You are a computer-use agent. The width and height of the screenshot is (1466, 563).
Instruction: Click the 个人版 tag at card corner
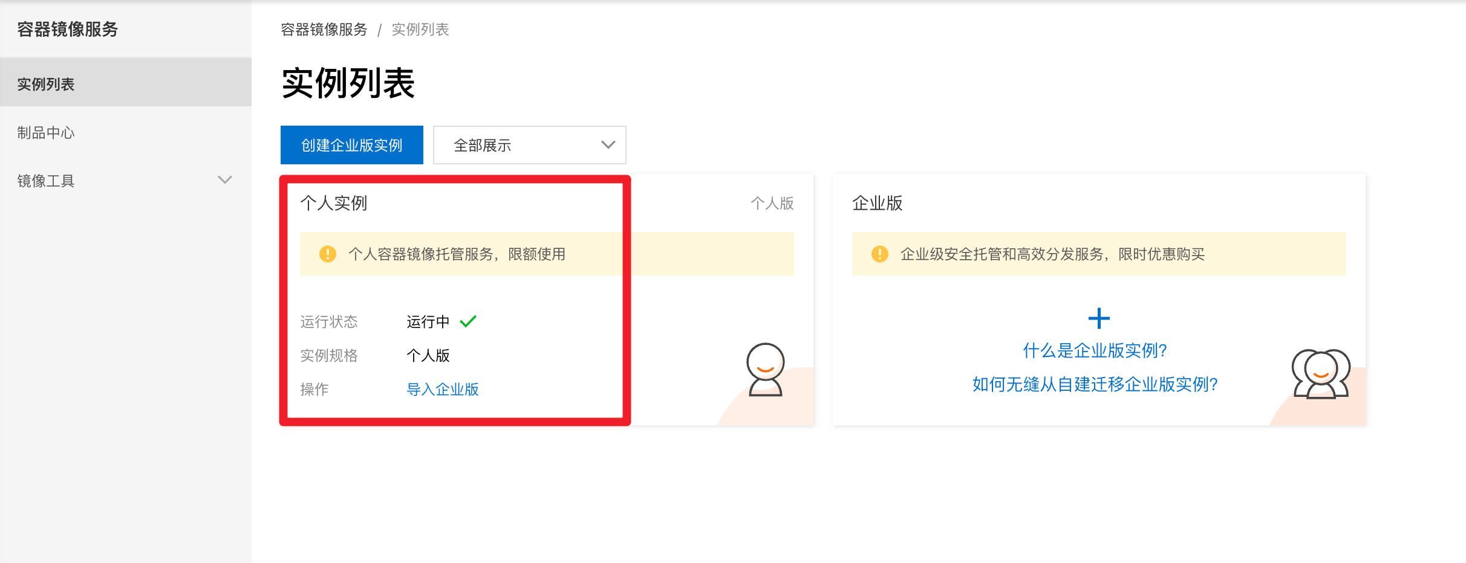click(x=772, y=203)
